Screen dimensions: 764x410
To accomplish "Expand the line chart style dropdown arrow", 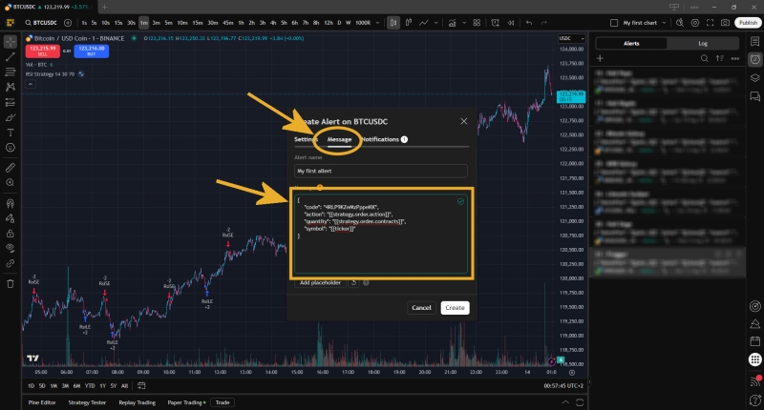I will 436,23.
